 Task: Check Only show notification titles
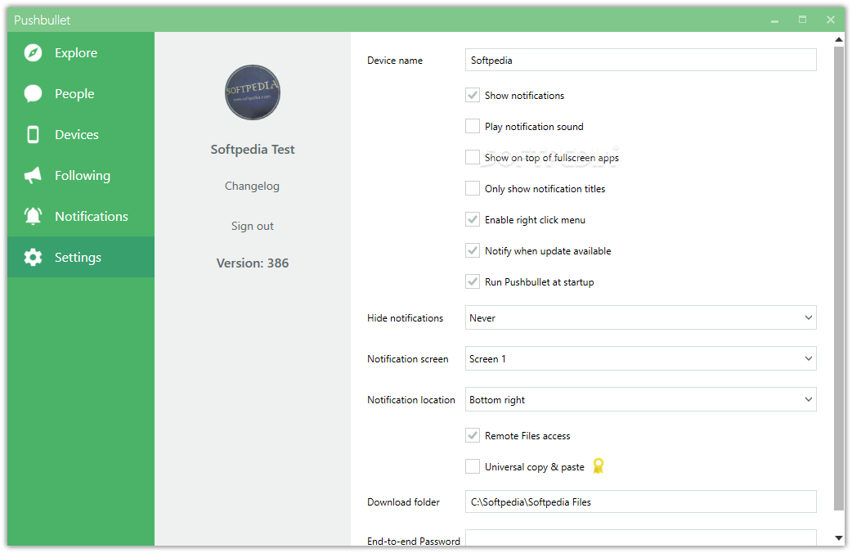(x=473, y=188)
